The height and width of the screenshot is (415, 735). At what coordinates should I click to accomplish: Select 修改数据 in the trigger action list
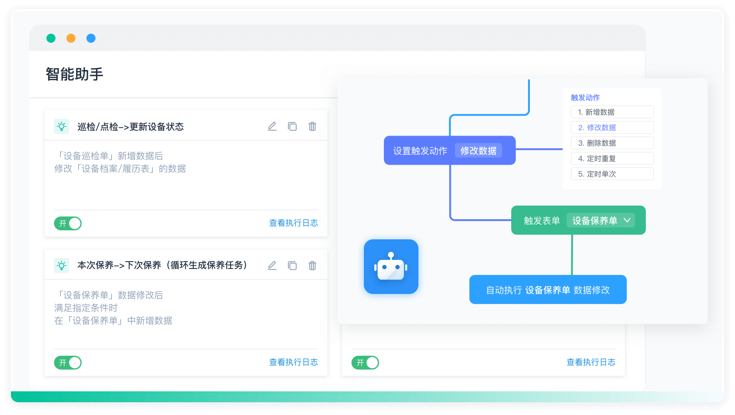612,127
